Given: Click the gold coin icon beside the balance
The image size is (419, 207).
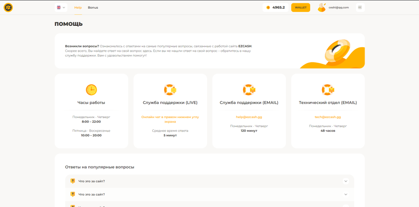Looking at the screenshot, I should (x=268, y=7).
